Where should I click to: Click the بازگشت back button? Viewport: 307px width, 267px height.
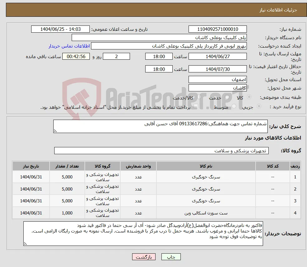coord(144,257)
